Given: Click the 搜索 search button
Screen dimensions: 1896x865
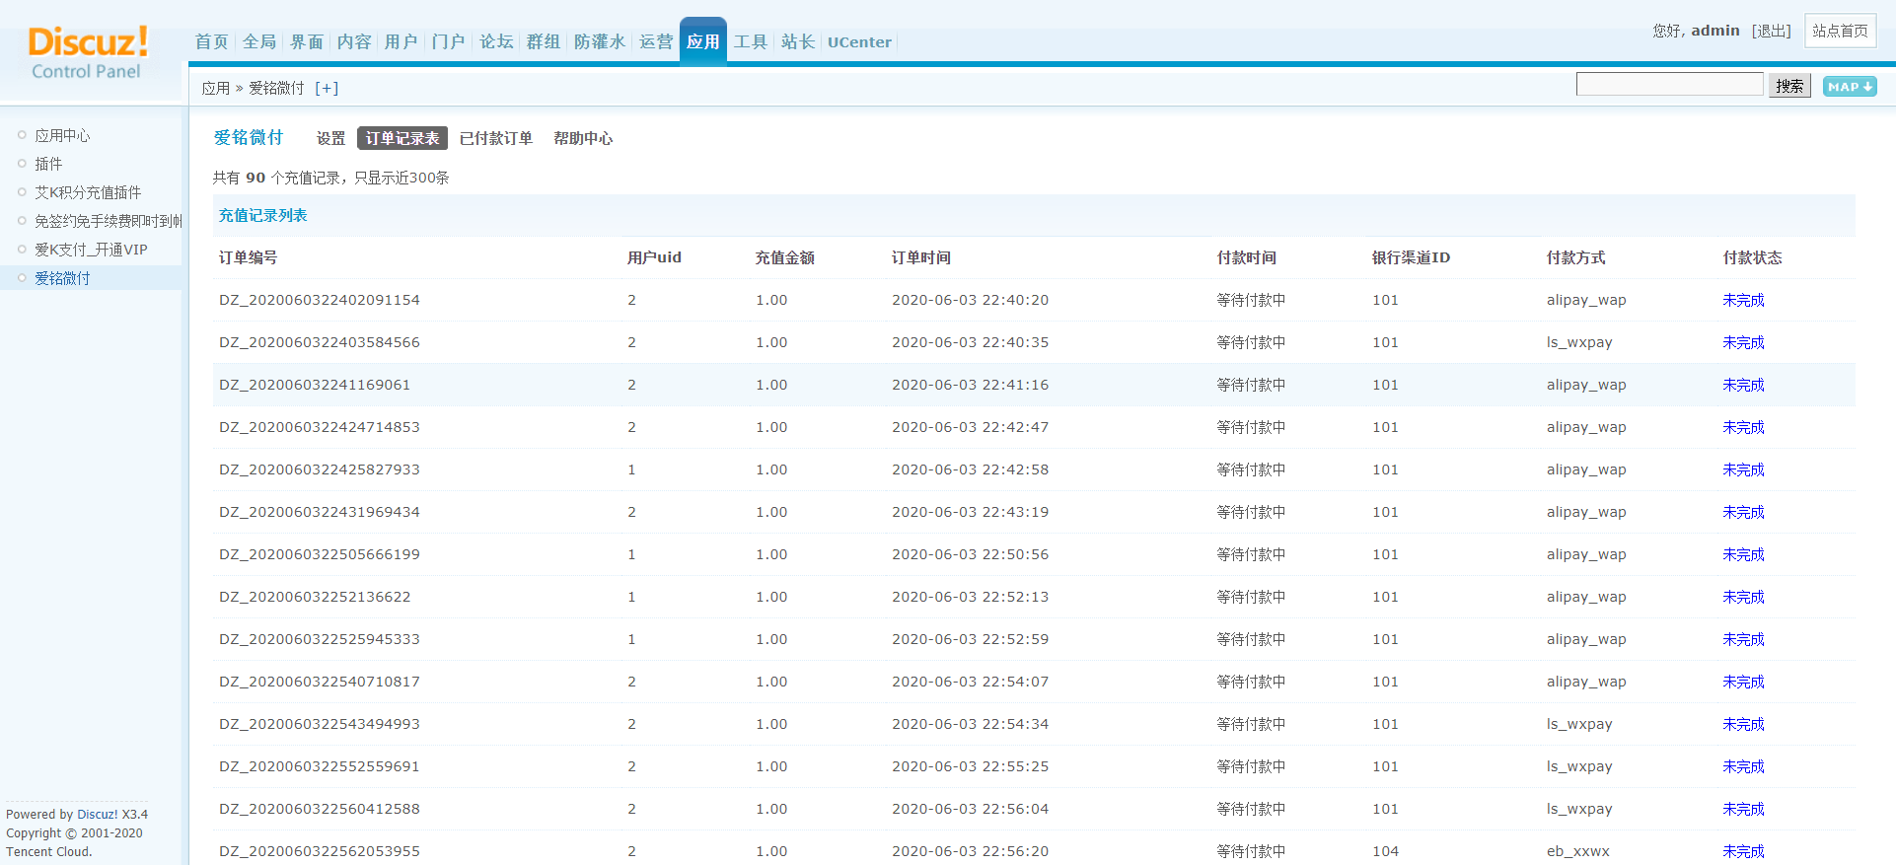Looking at the screenshot, I should [1789, 86].
